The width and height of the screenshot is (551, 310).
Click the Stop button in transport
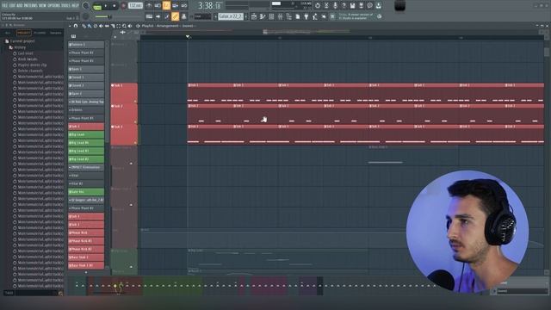(x=115, y=6)
